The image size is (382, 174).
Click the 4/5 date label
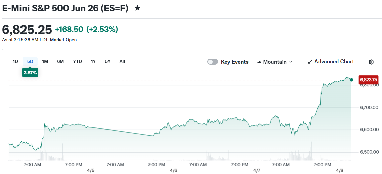click(x=90, y=170)
